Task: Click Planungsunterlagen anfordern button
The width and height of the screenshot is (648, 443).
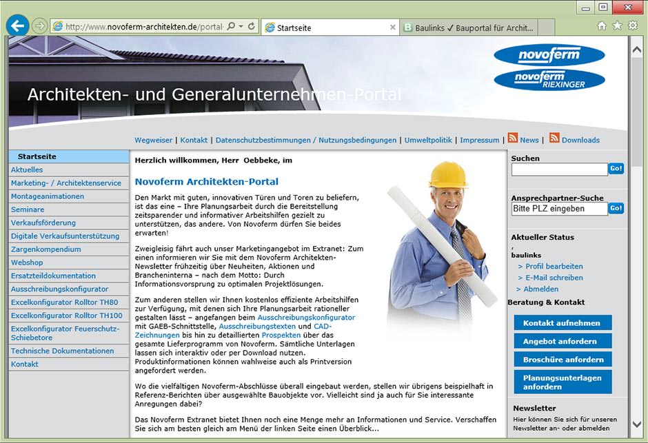Action: (x=563, y=382)
